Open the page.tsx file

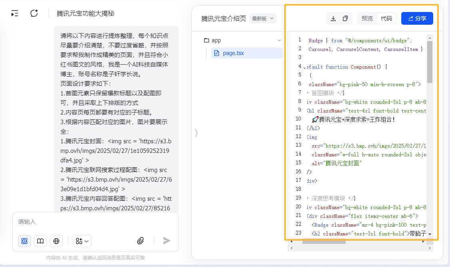[x=247, y=53]
